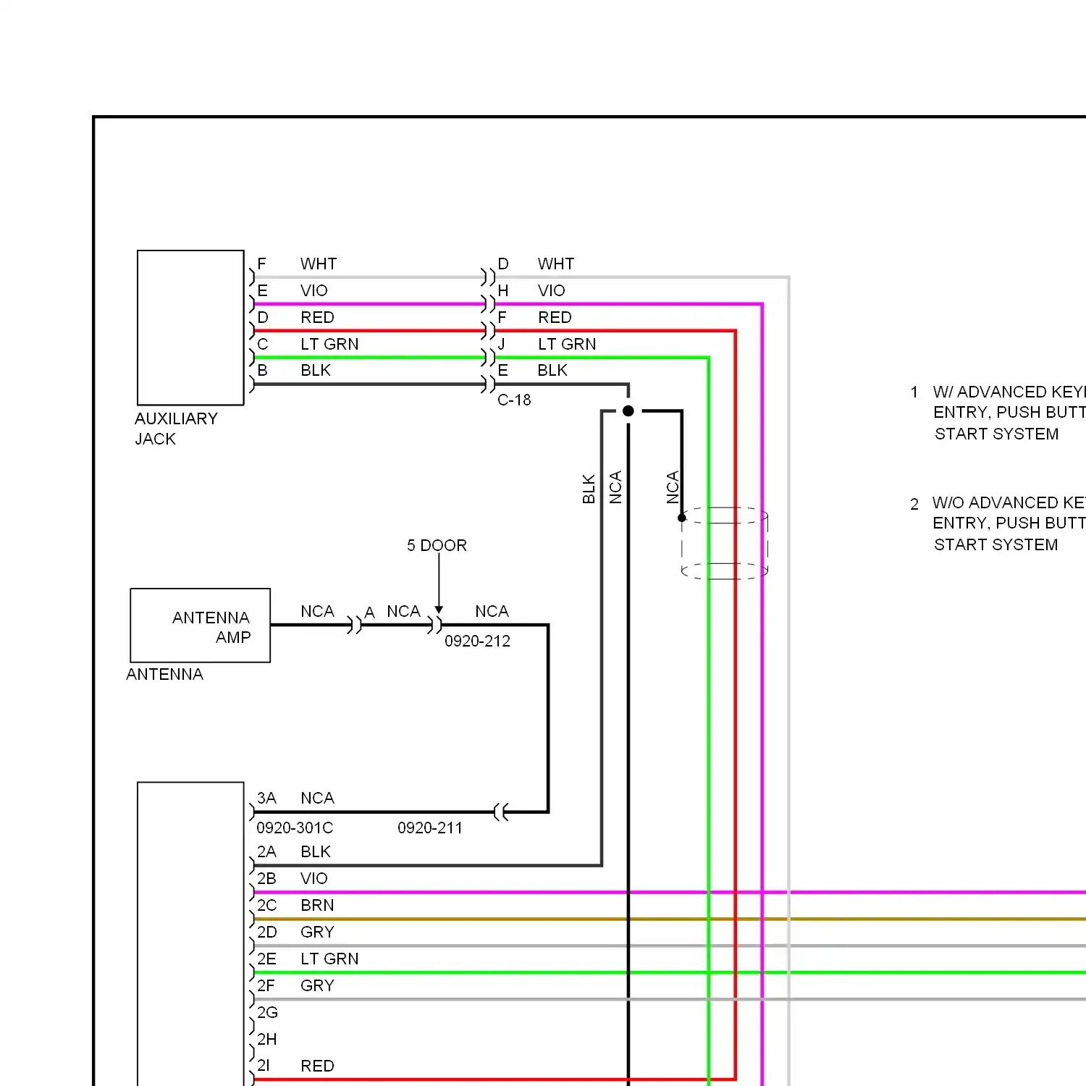Click pin label "2B"
Image resolution: width=1086 pixels, height=1086 pixels.
266,878
